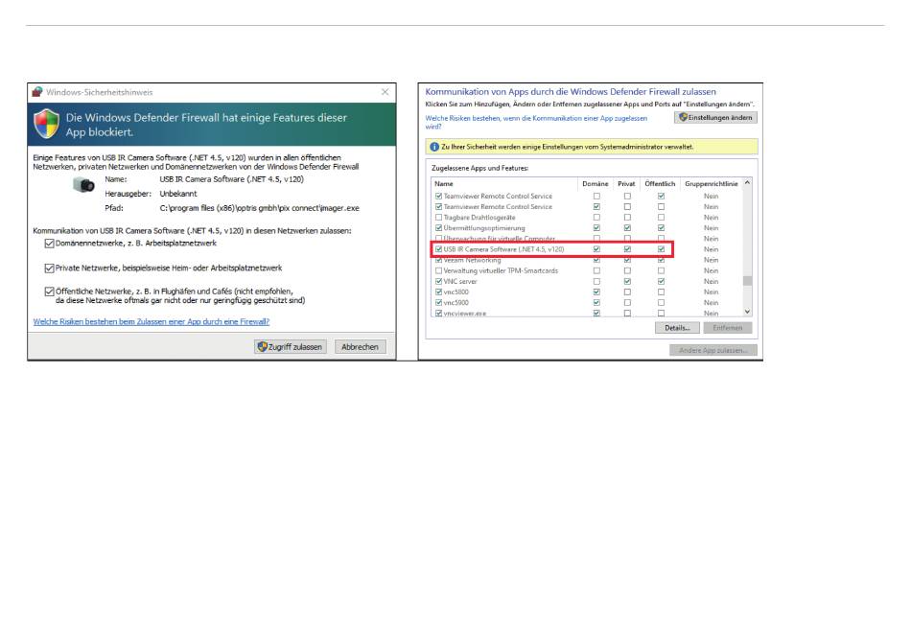Open the firewall app risks link in the security alert
The width and height of the screenshot is (911, 630).
coord(152,321)
